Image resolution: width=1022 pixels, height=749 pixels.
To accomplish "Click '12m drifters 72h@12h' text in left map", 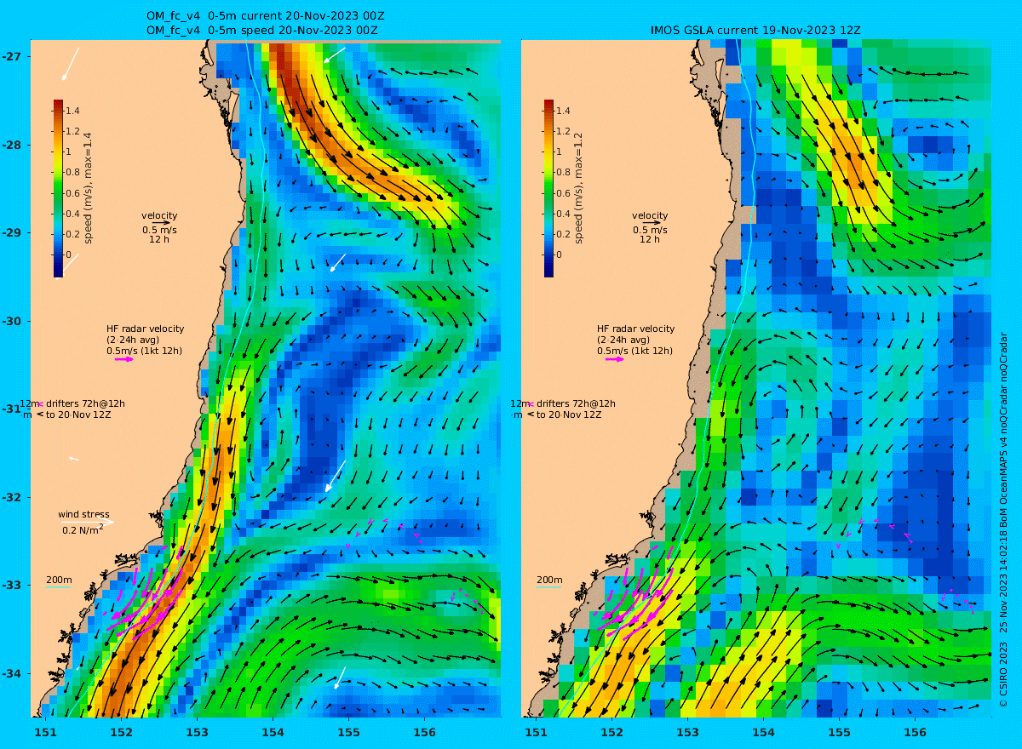I will coord(72,403).
